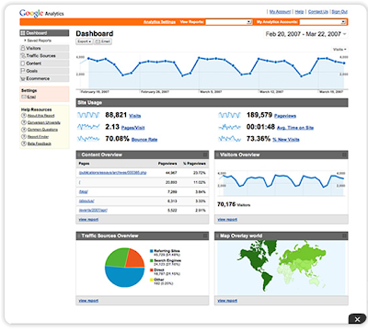The image size is (368, 332).
Task: Open view report link under Traffic Sources
Action: point(88,301)
